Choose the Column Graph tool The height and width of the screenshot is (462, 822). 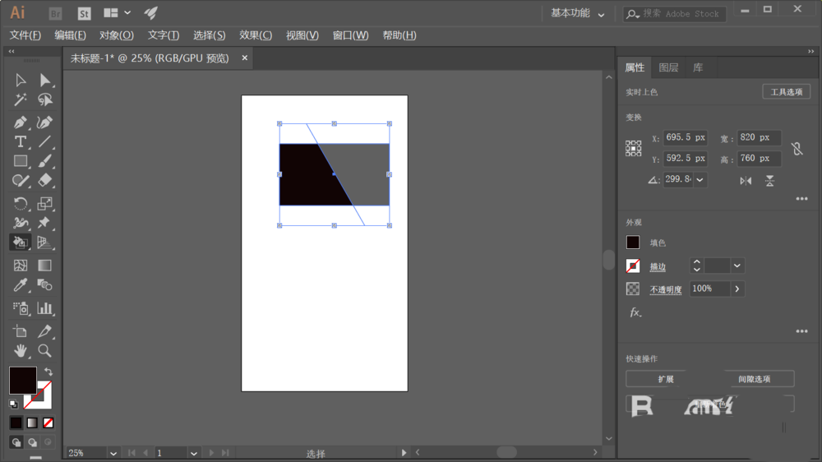click(x=44, y=308)
